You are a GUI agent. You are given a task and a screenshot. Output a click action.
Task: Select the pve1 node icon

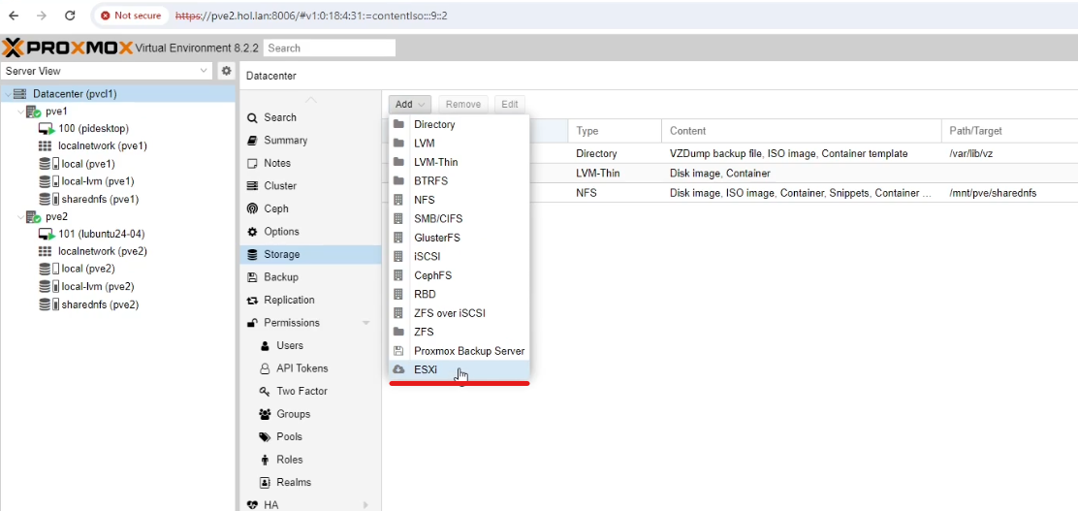[34, 112]
